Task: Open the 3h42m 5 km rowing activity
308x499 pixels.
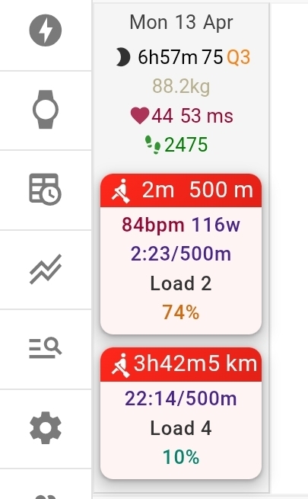Action: coord(181,413)
